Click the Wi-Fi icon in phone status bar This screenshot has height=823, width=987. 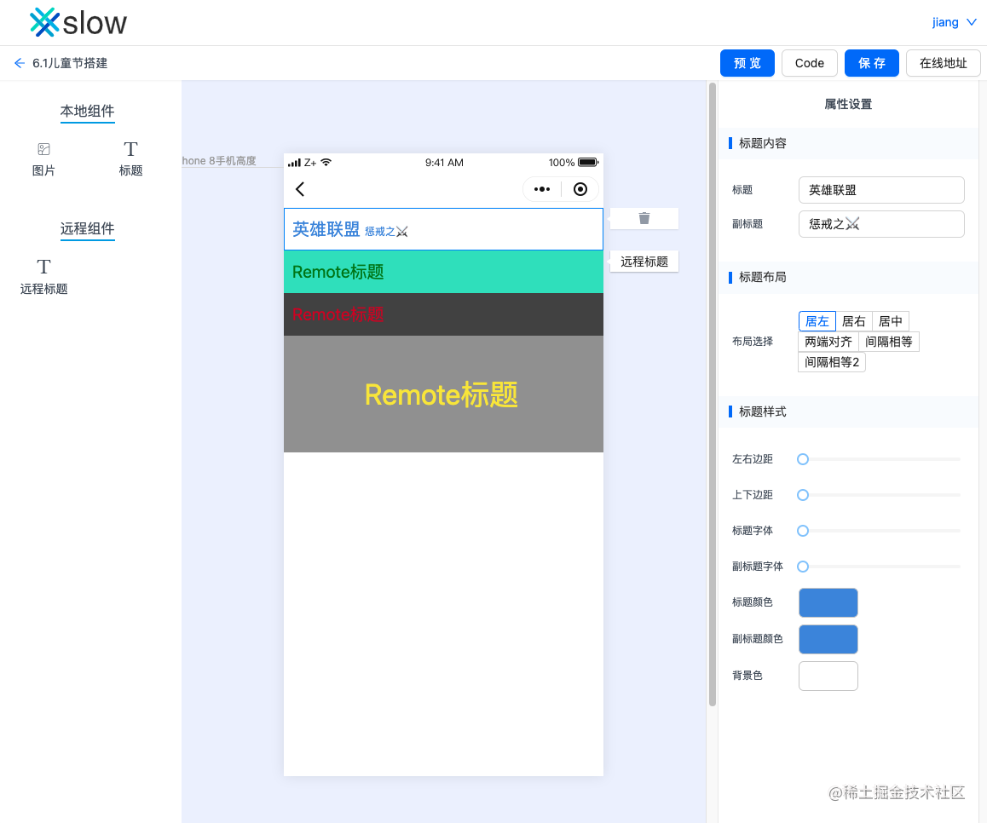[326, 163]
